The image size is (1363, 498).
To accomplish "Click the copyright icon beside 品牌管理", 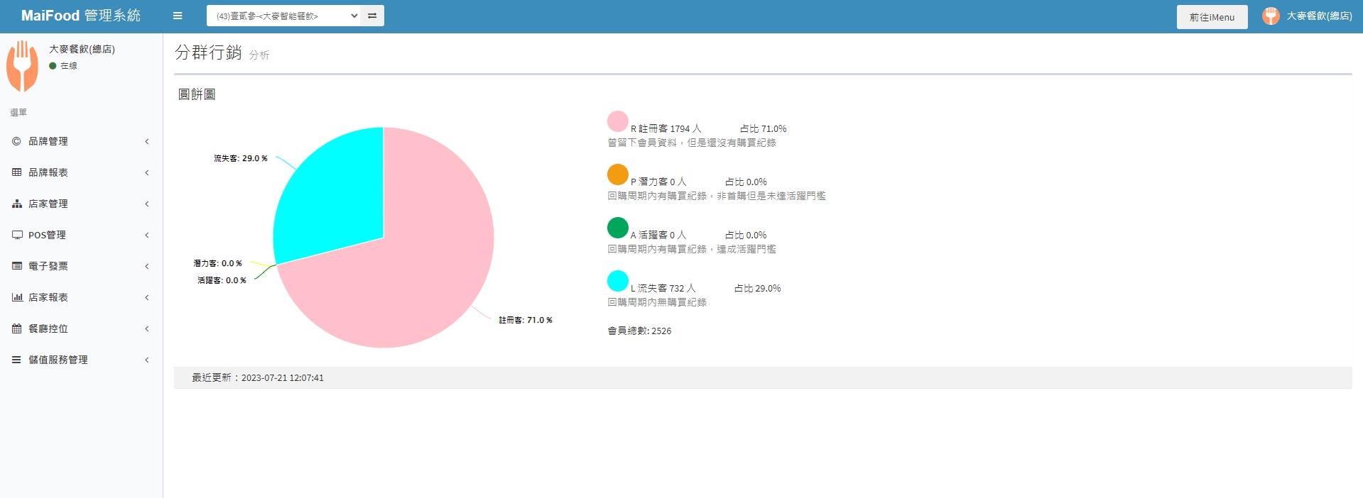I will point(17,141).
